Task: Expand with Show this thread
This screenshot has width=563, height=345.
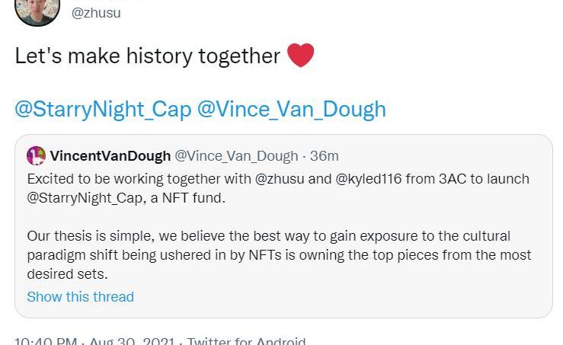Action: [x=80, y=297]
